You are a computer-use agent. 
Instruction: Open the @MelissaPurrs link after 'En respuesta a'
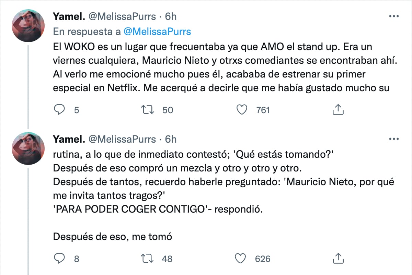157,32
